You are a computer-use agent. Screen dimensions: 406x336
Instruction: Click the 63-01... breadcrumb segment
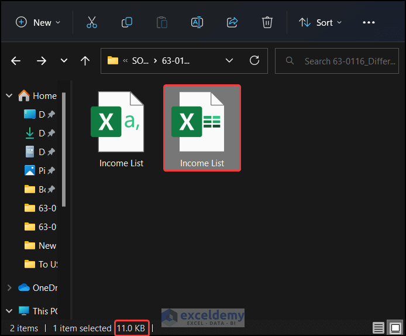[176, 61]
